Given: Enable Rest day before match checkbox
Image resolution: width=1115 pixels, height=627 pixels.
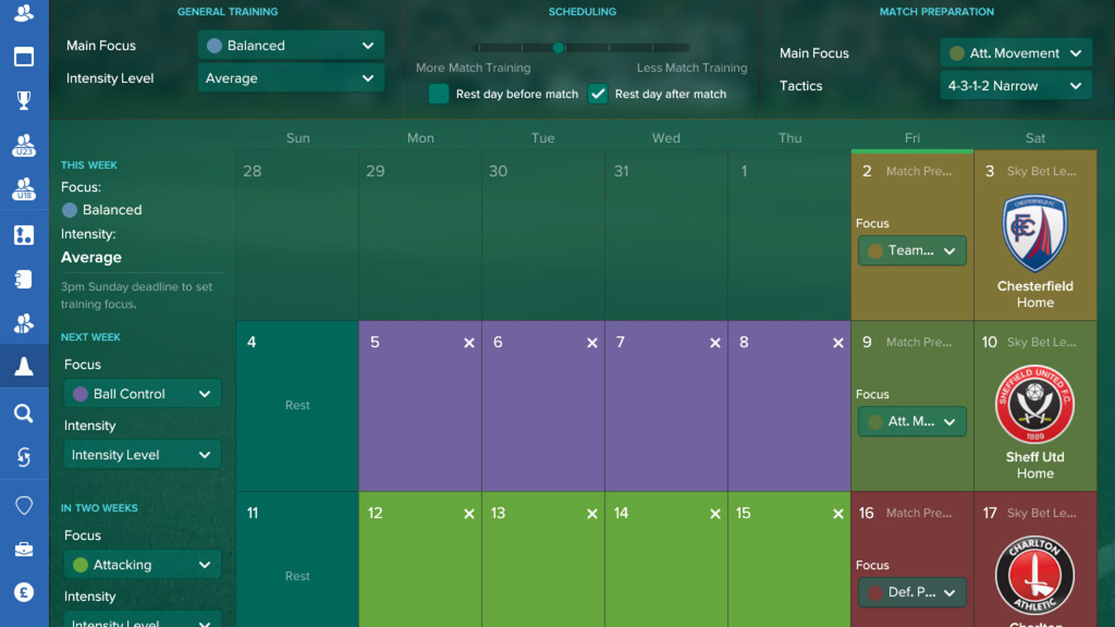Looking at the screenshot, I should click(x=438, y=93).
